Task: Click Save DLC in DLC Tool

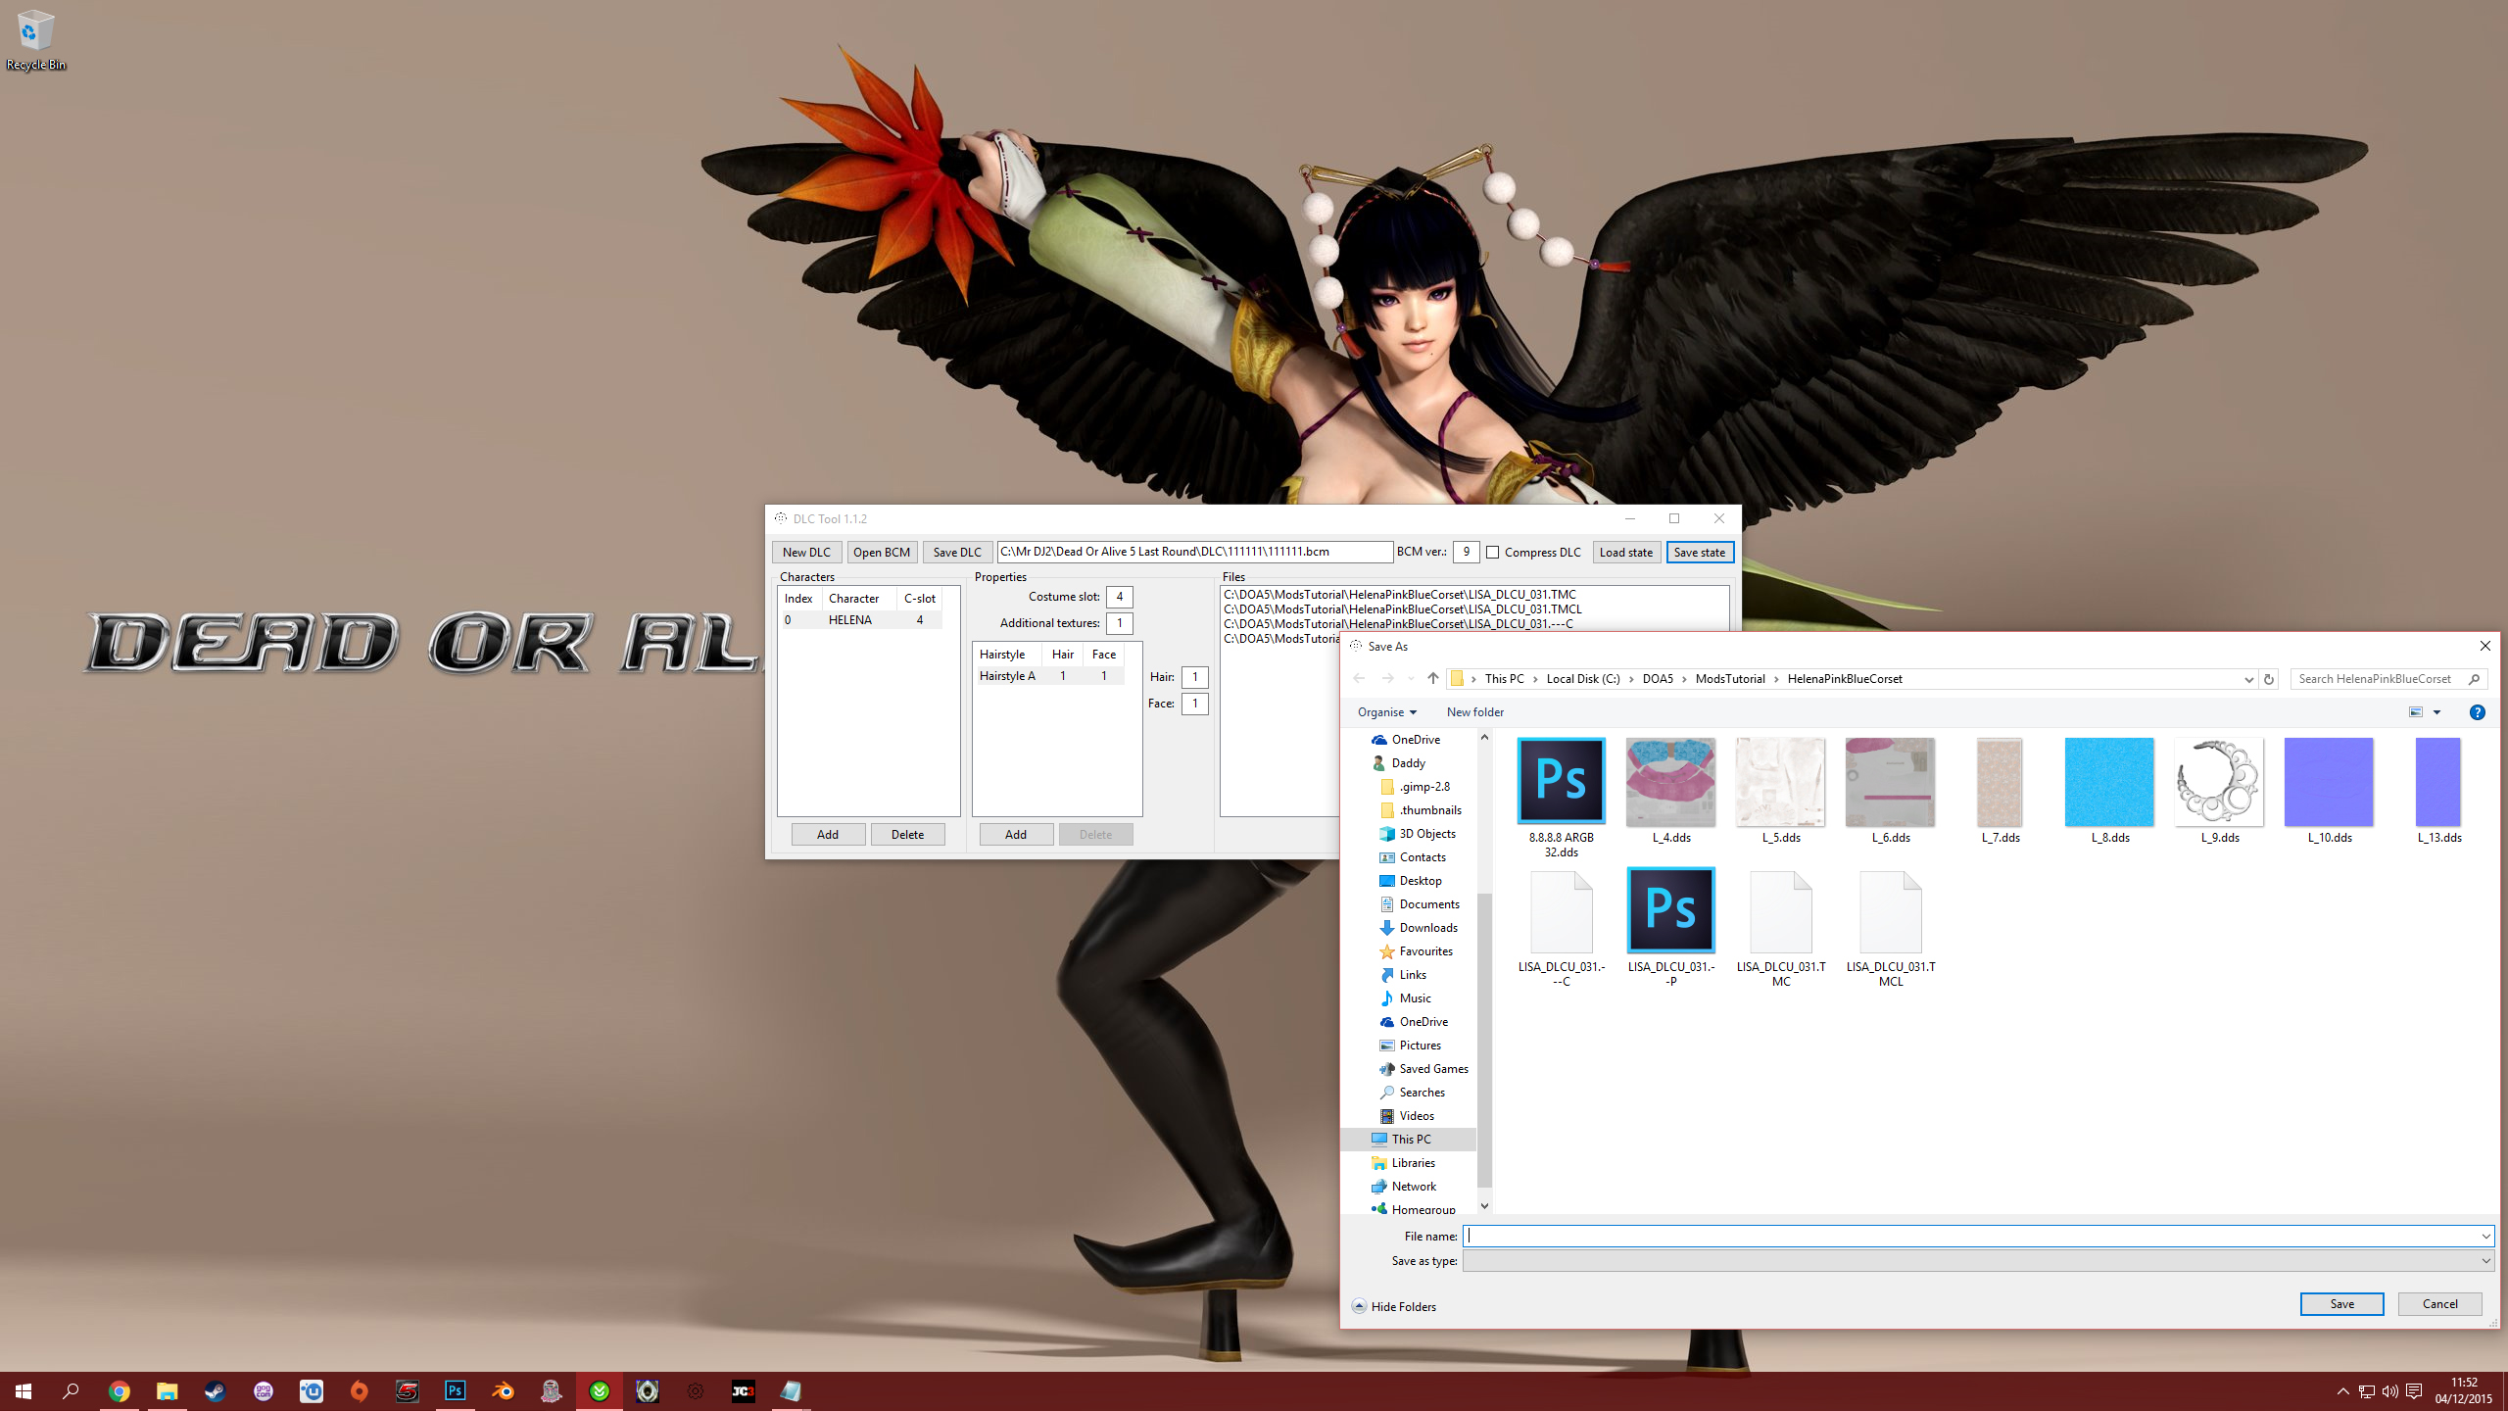Action: (x=957, y=553)
